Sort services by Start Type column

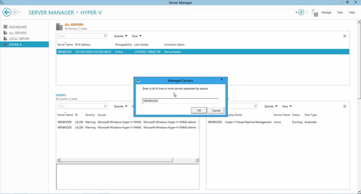click(311, 115)
